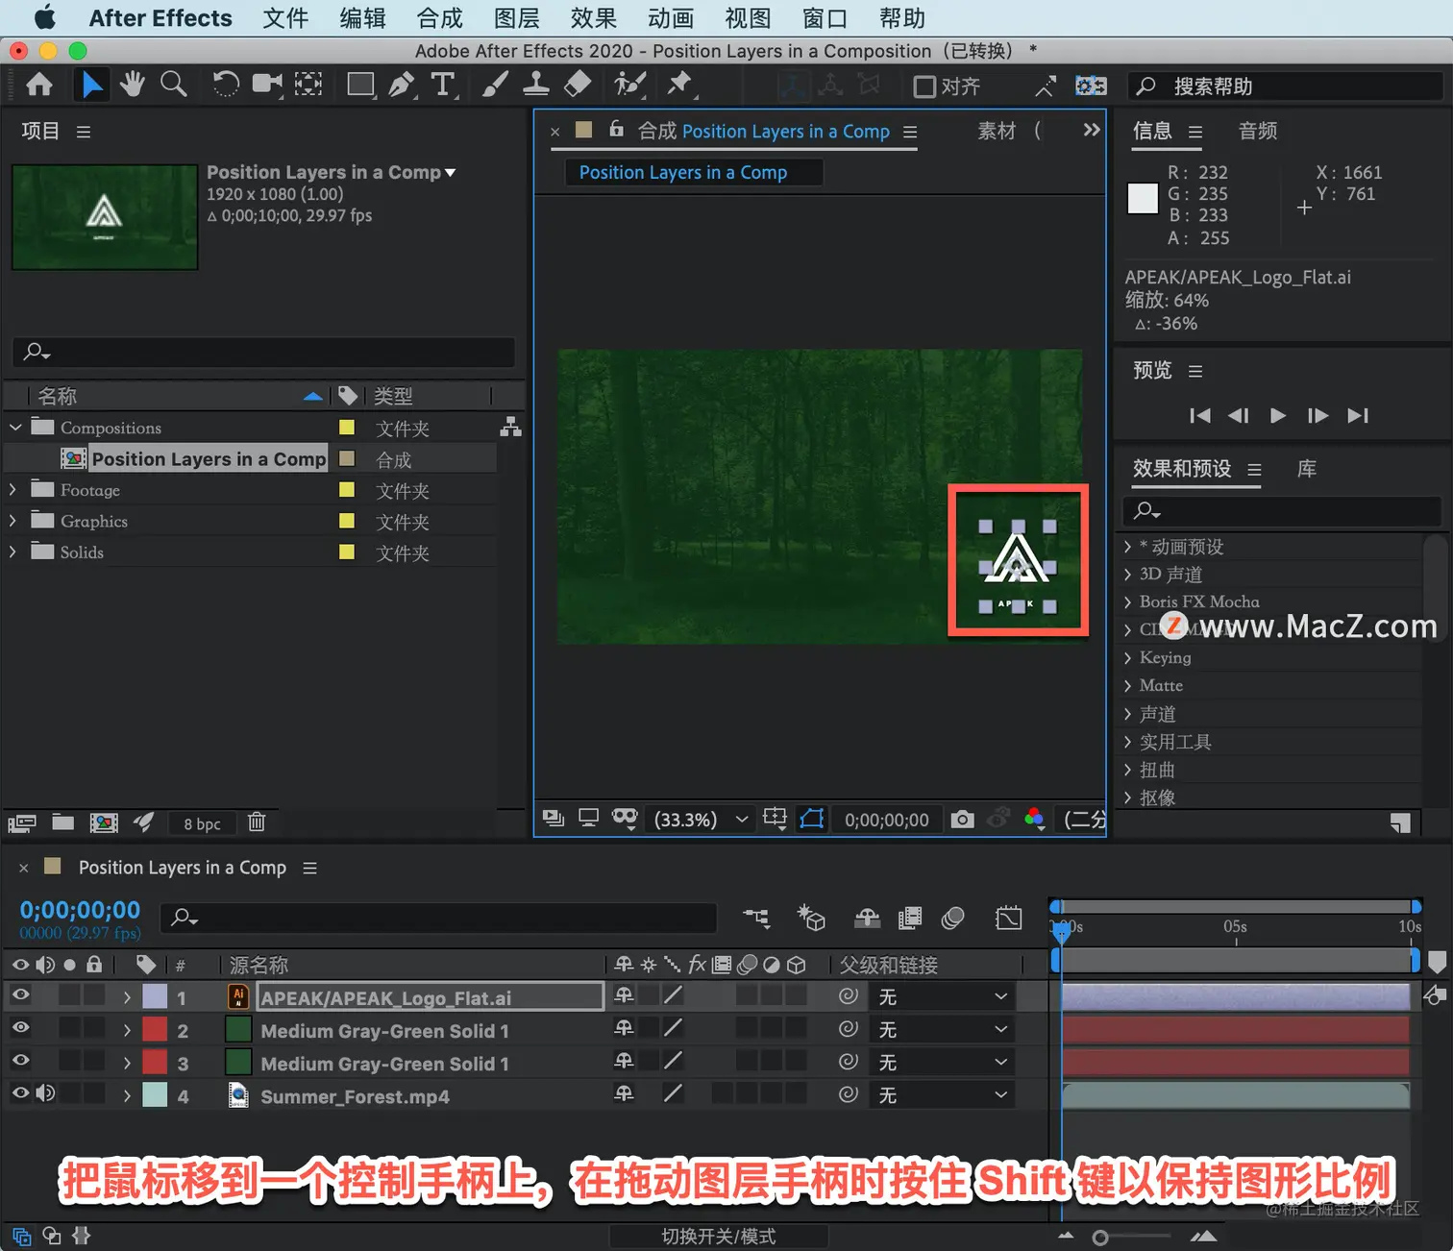Select the Puppet Pin tool
Image resolution: width=1453 pixels, height=1251 pixels.
point(680,85)
